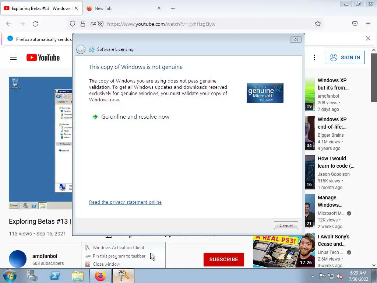Click Cancel in Software Licensing dialog
The height and width of the screenshot is (283, 377).
(x=286, y=226)
